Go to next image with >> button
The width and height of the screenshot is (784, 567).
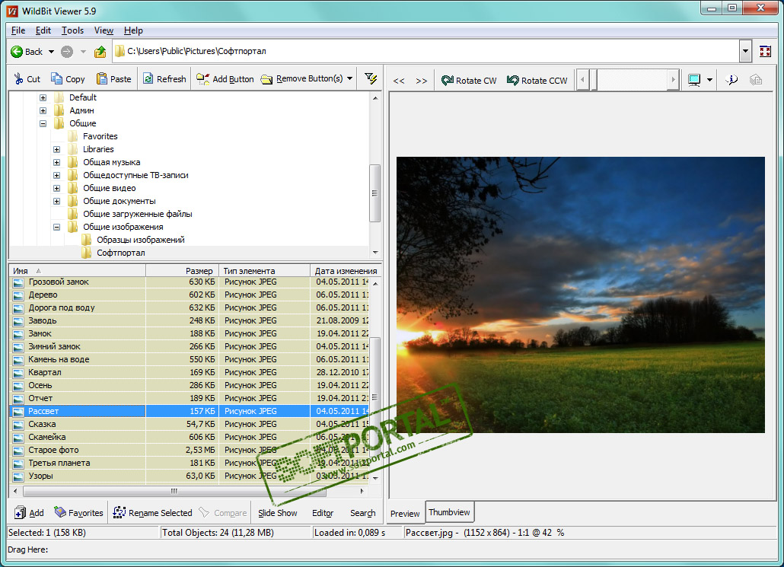(x=422, y=81)
